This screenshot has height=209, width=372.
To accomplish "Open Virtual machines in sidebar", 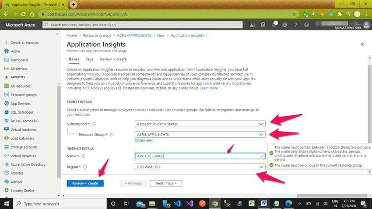I will [x=21, y=129].
